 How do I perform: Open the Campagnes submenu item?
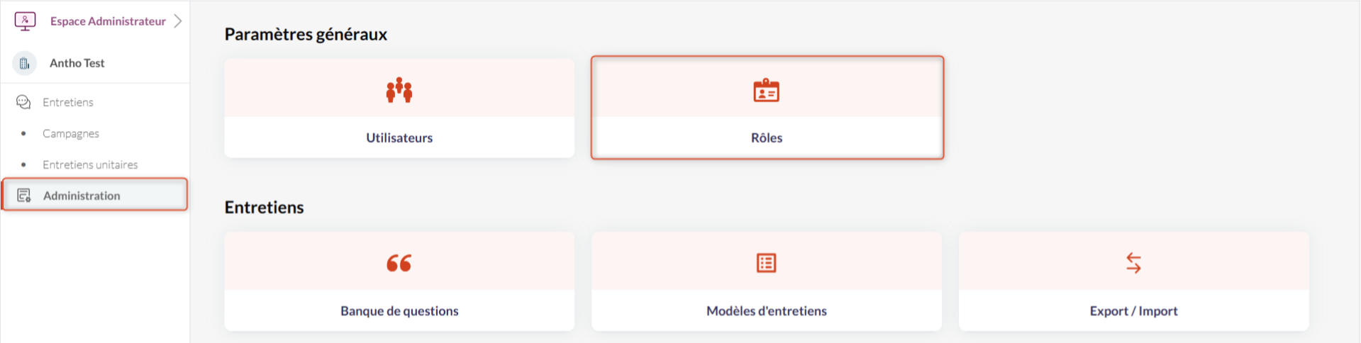71,133
